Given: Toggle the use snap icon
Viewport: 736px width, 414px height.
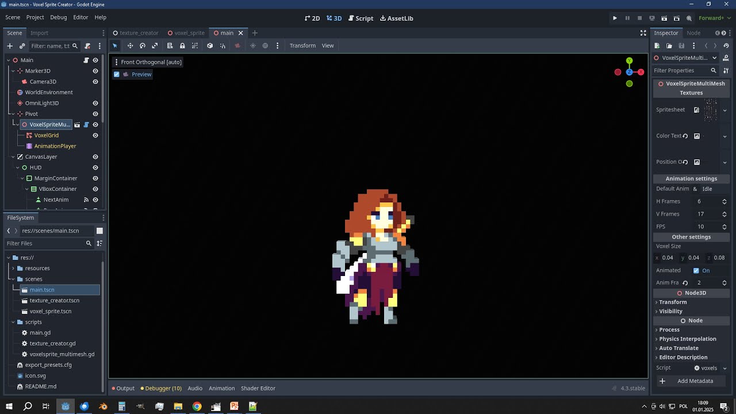Looking at the screenshot, I should coord(223,45).
